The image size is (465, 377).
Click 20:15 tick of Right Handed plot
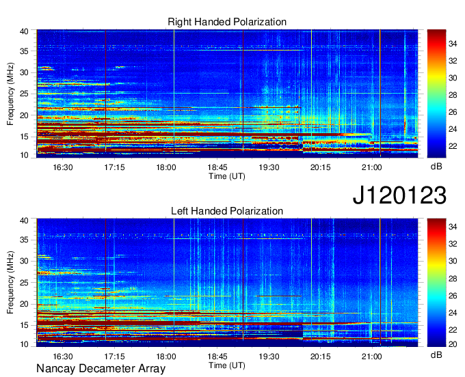point(320,167)
